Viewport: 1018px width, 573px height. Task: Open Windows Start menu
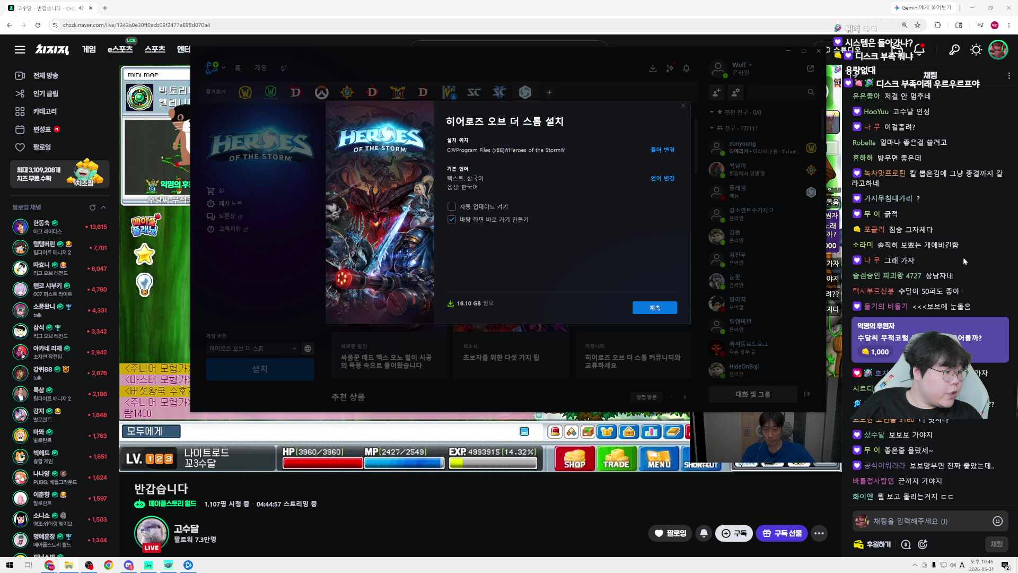pyautogui.click(x=9, y=565)
